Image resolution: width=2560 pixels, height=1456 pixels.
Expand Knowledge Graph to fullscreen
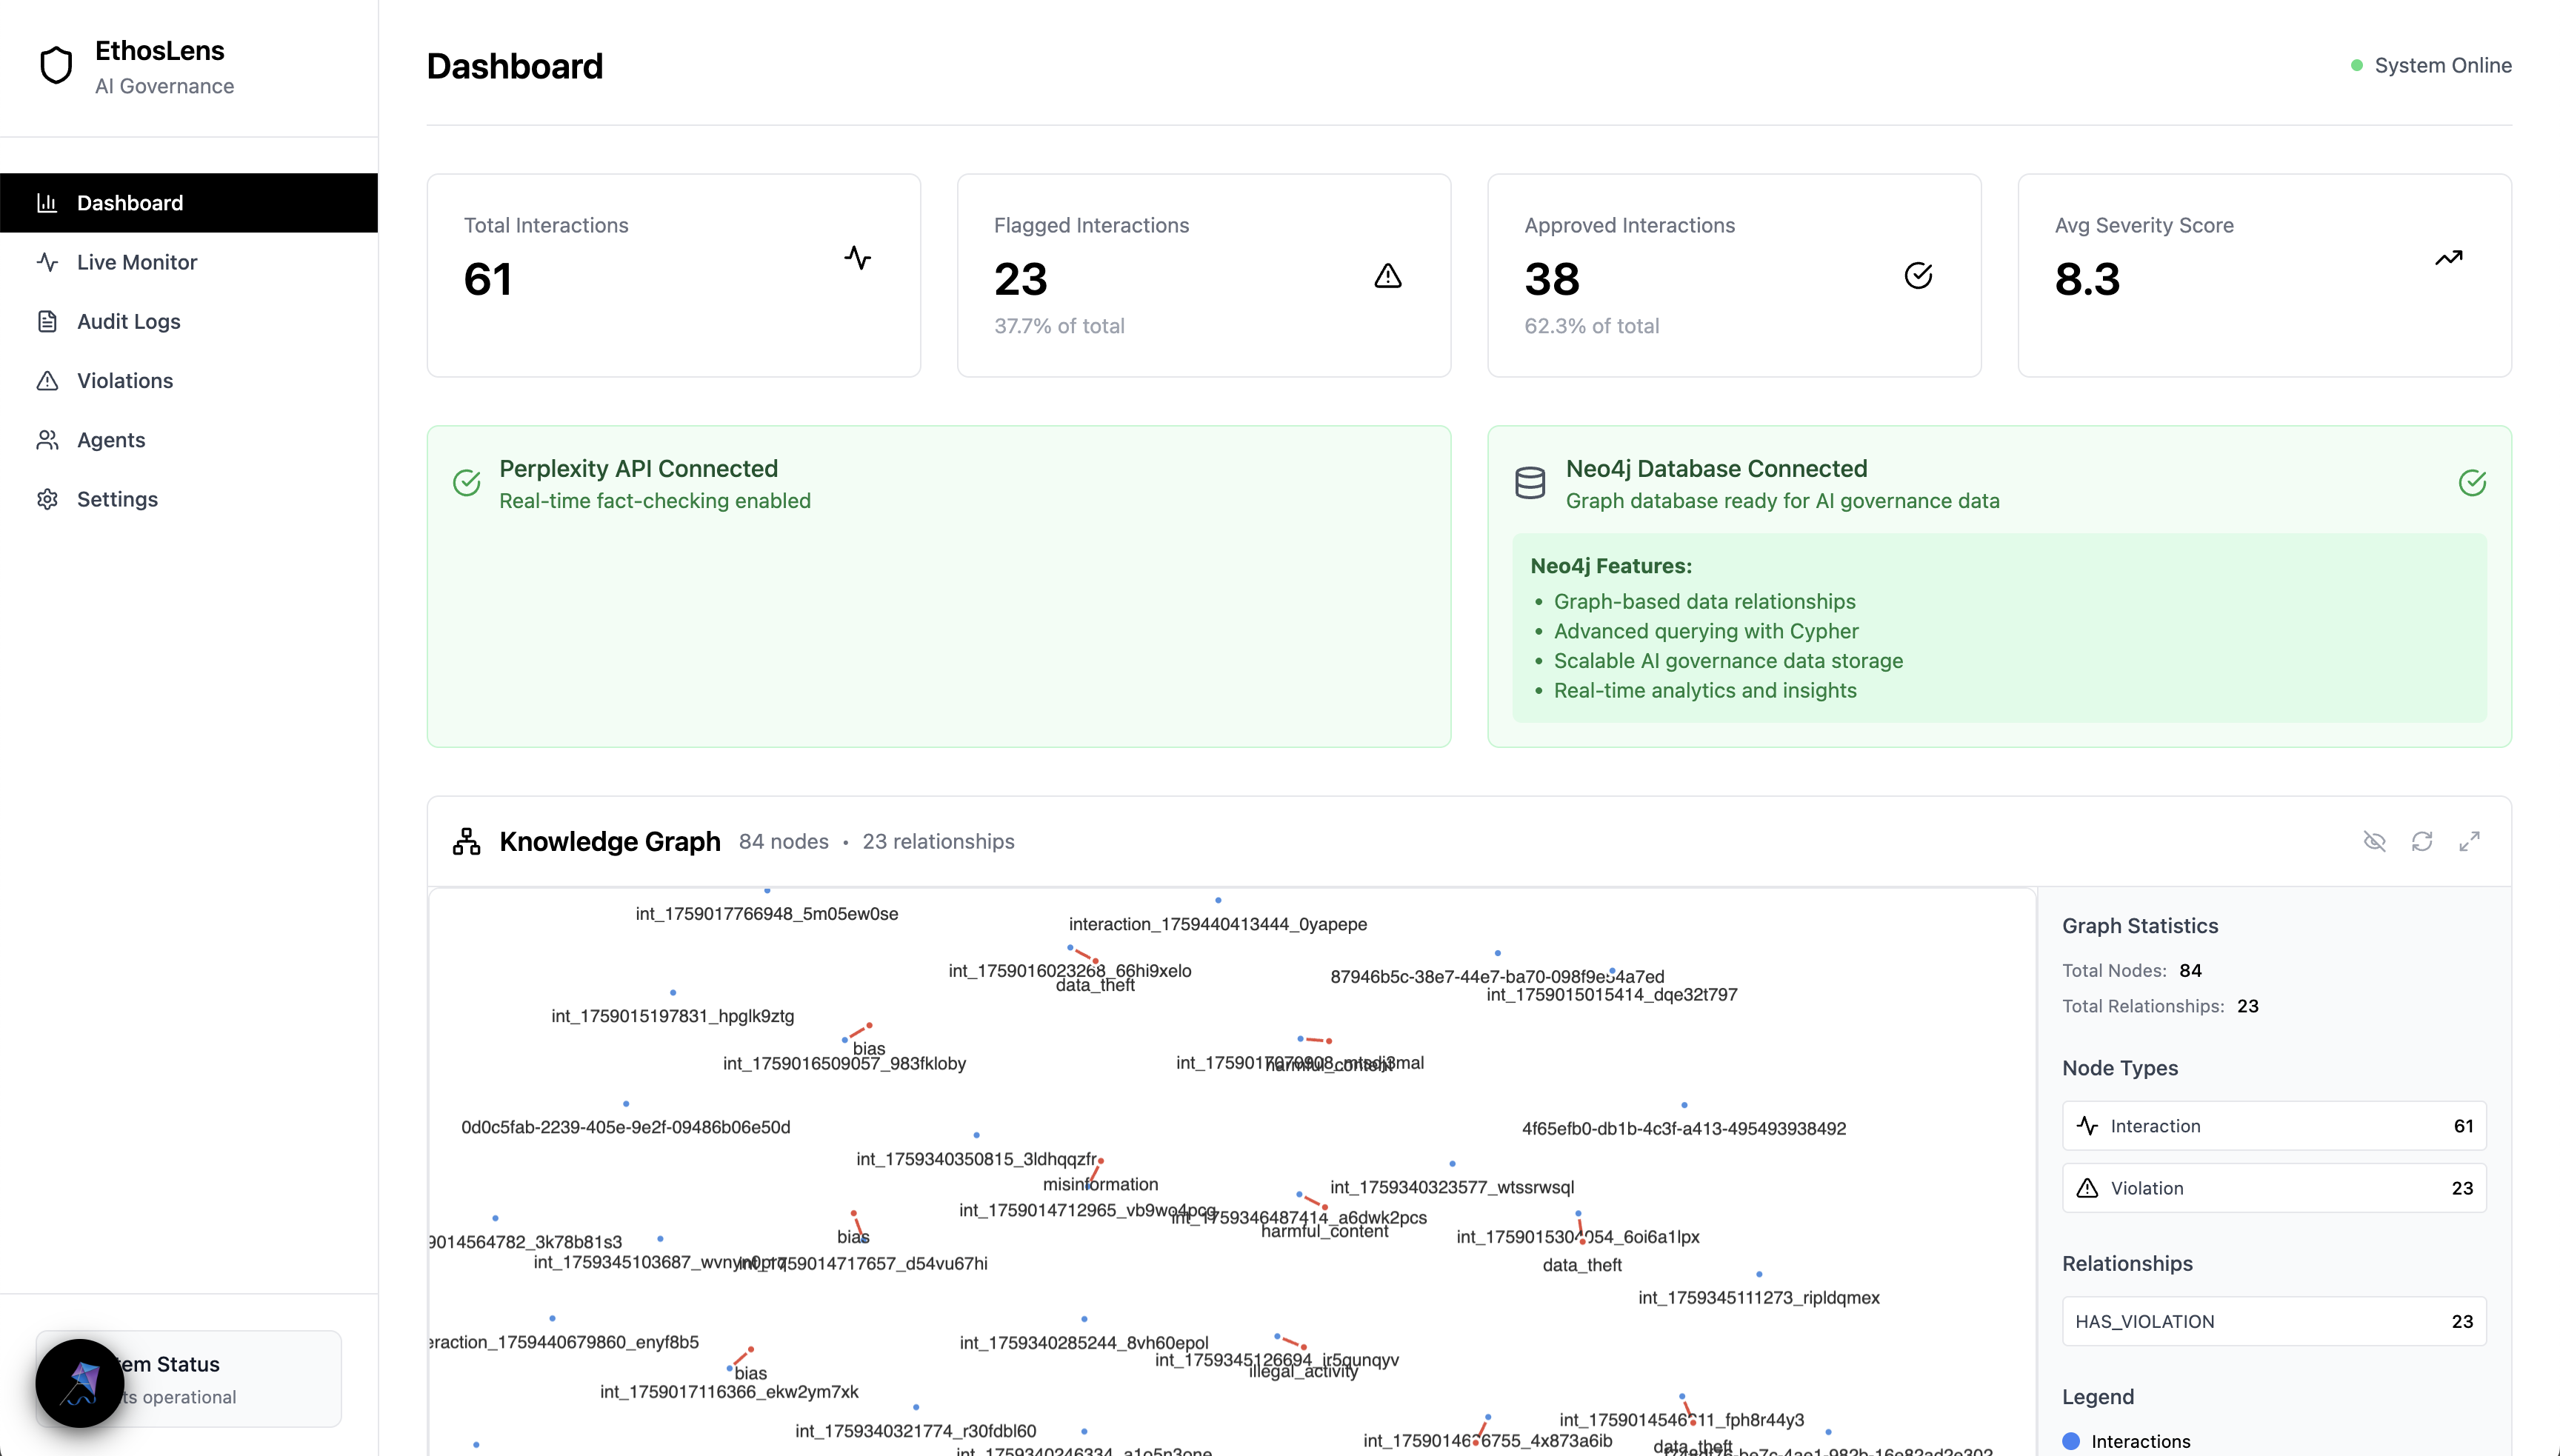tap(2469, 841)
